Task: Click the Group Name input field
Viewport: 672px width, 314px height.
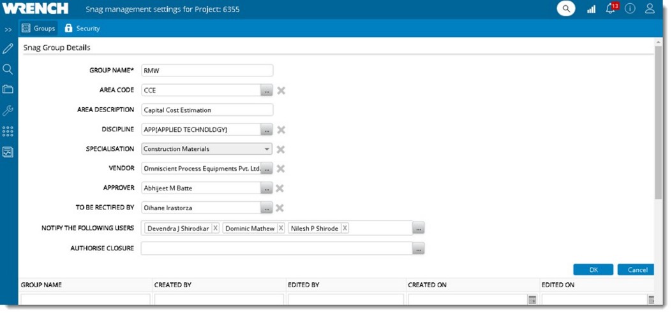Action: tap(207, 71)
